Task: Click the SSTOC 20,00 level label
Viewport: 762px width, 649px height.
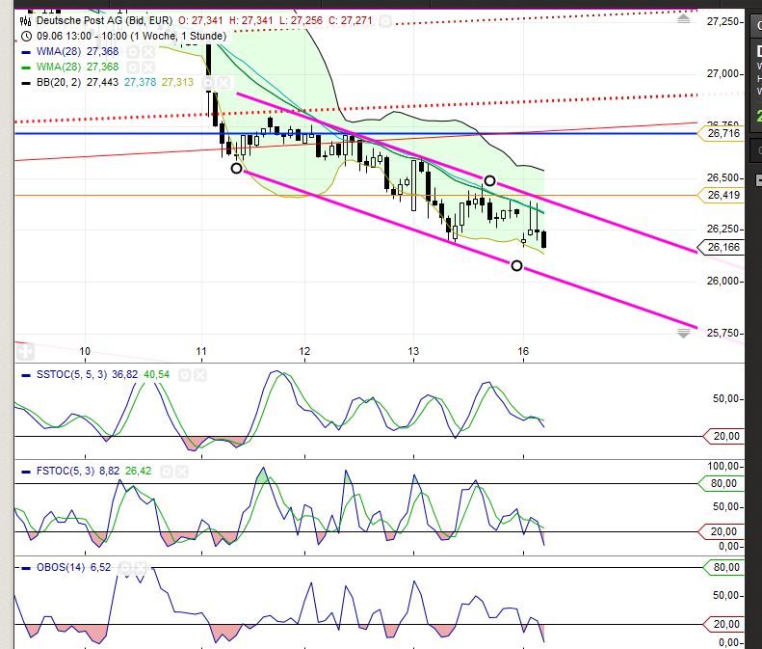Action: (723, 437)
